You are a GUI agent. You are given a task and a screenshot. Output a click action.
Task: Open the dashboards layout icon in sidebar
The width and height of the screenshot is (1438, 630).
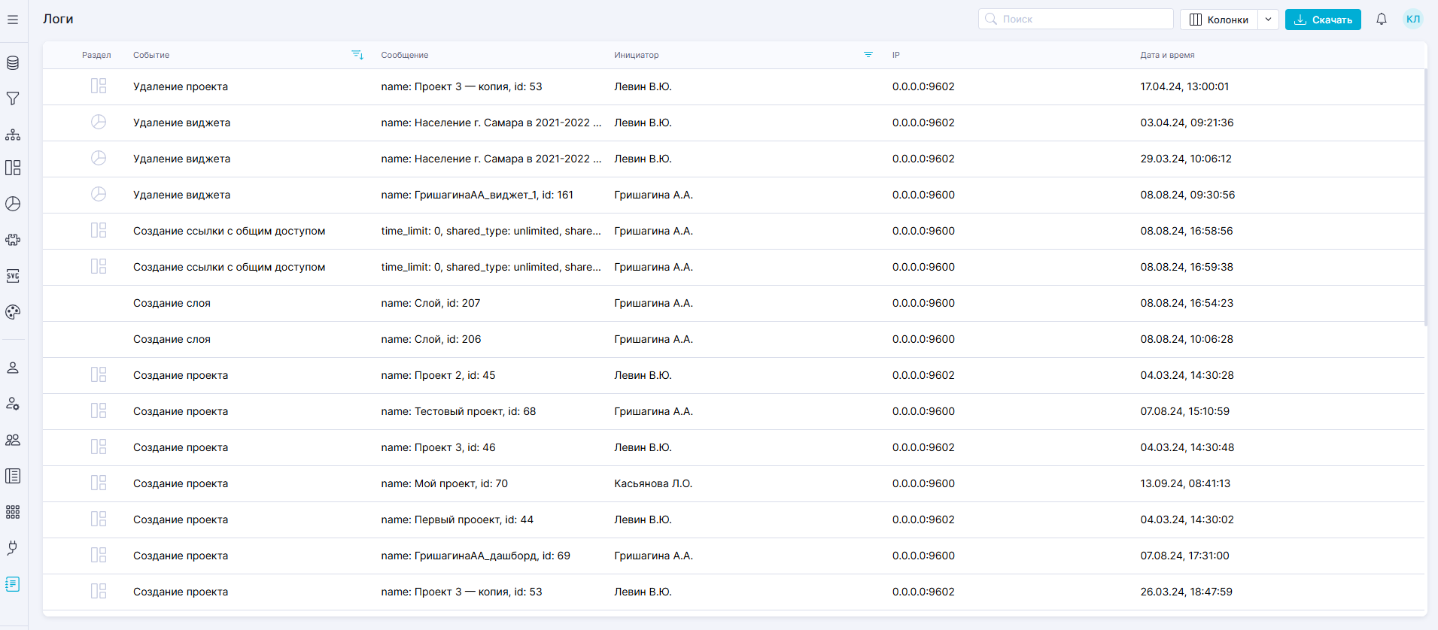tap(13, 168)
